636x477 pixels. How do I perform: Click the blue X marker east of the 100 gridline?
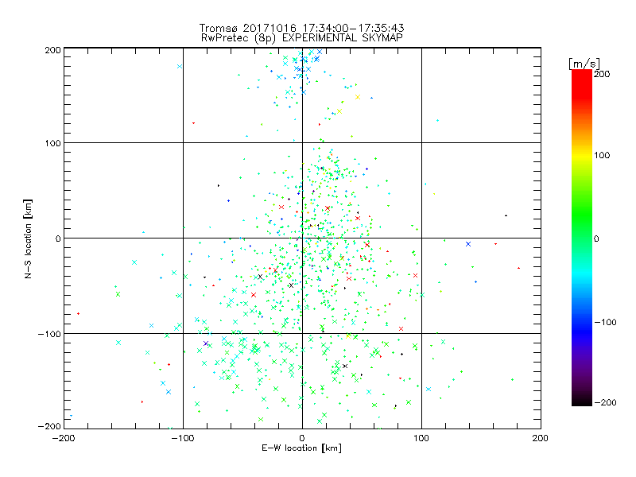coord(468,244)
